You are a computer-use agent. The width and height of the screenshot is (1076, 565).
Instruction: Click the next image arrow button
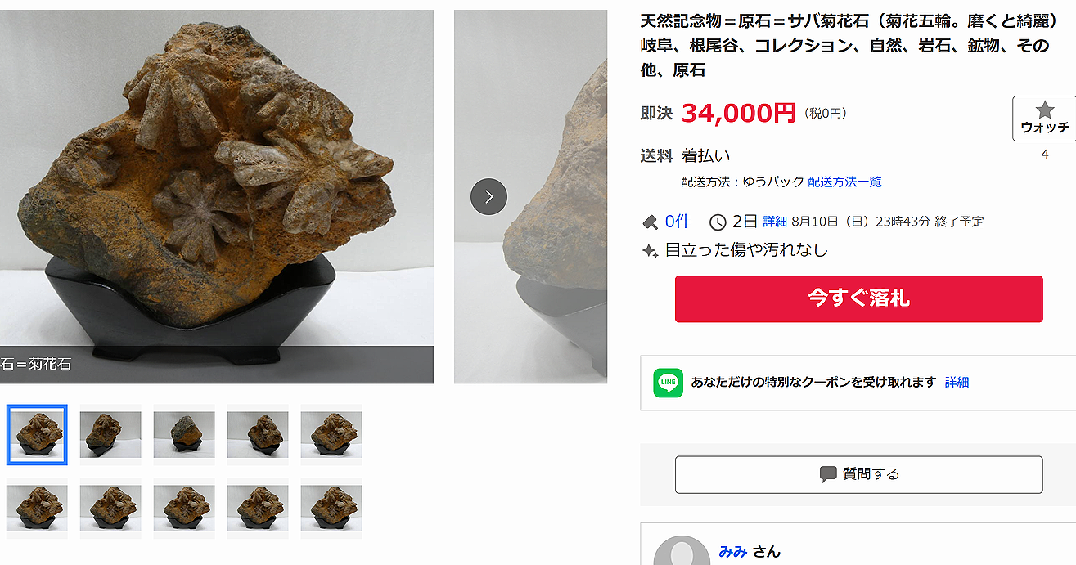coord(488,197)
